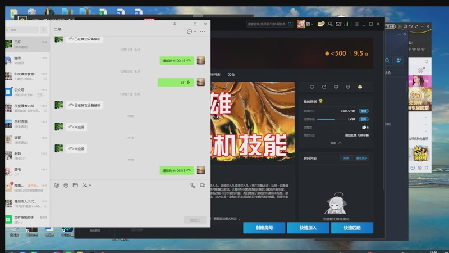Open the 儋州市人大代 group chat

point(28,204)
